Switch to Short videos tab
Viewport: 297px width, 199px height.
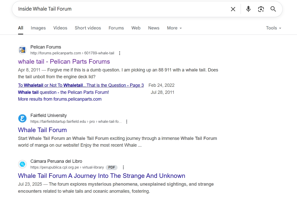(x=88, y=28)
